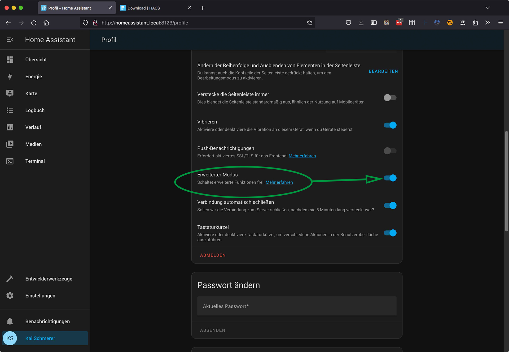Focus the Aktuelles Passwort input field
This screenshot has width=509, height=352.
pyautogui.click(x=297, y=306)
